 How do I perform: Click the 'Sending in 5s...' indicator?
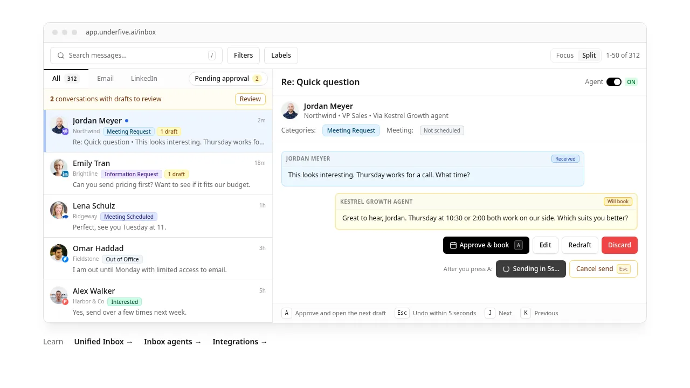531,269
